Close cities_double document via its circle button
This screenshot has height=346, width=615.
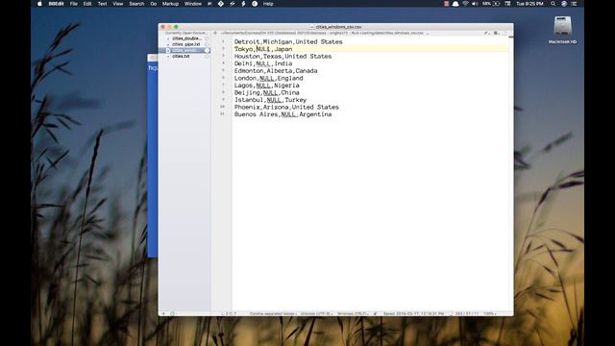pyautogui.click(x=207, y=38)
